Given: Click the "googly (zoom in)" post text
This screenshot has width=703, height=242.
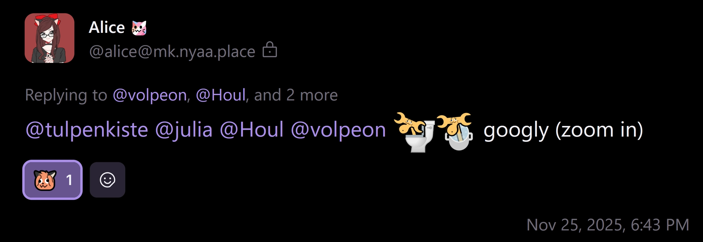Looking at the screenshot, I should pos(563,130).
